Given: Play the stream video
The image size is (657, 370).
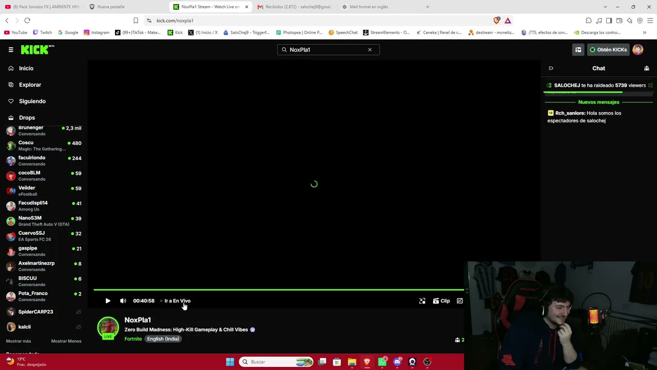Looking at the screenshot, I should 108,301.
